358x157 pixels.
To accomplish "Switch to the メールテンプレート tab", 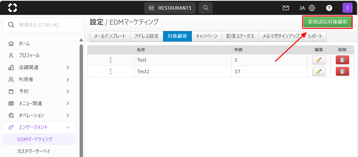I will (110, 36).
